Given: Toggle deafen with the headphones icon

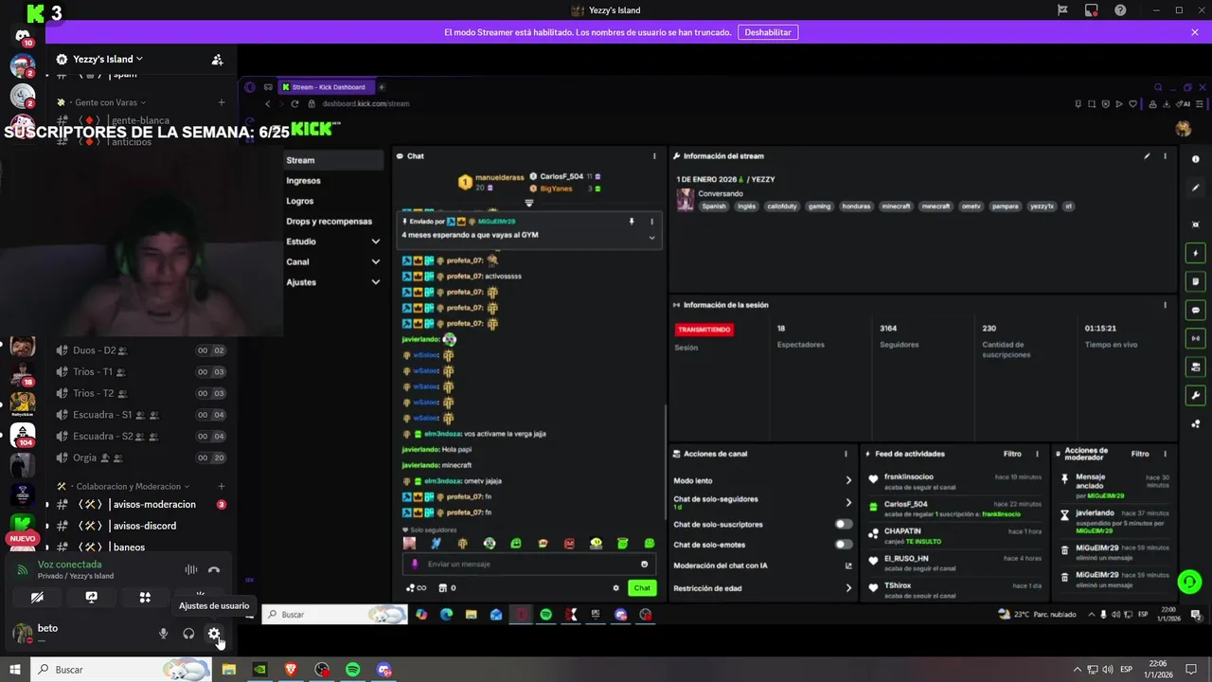Looking at the screenshot, I should tap(188, 634).
